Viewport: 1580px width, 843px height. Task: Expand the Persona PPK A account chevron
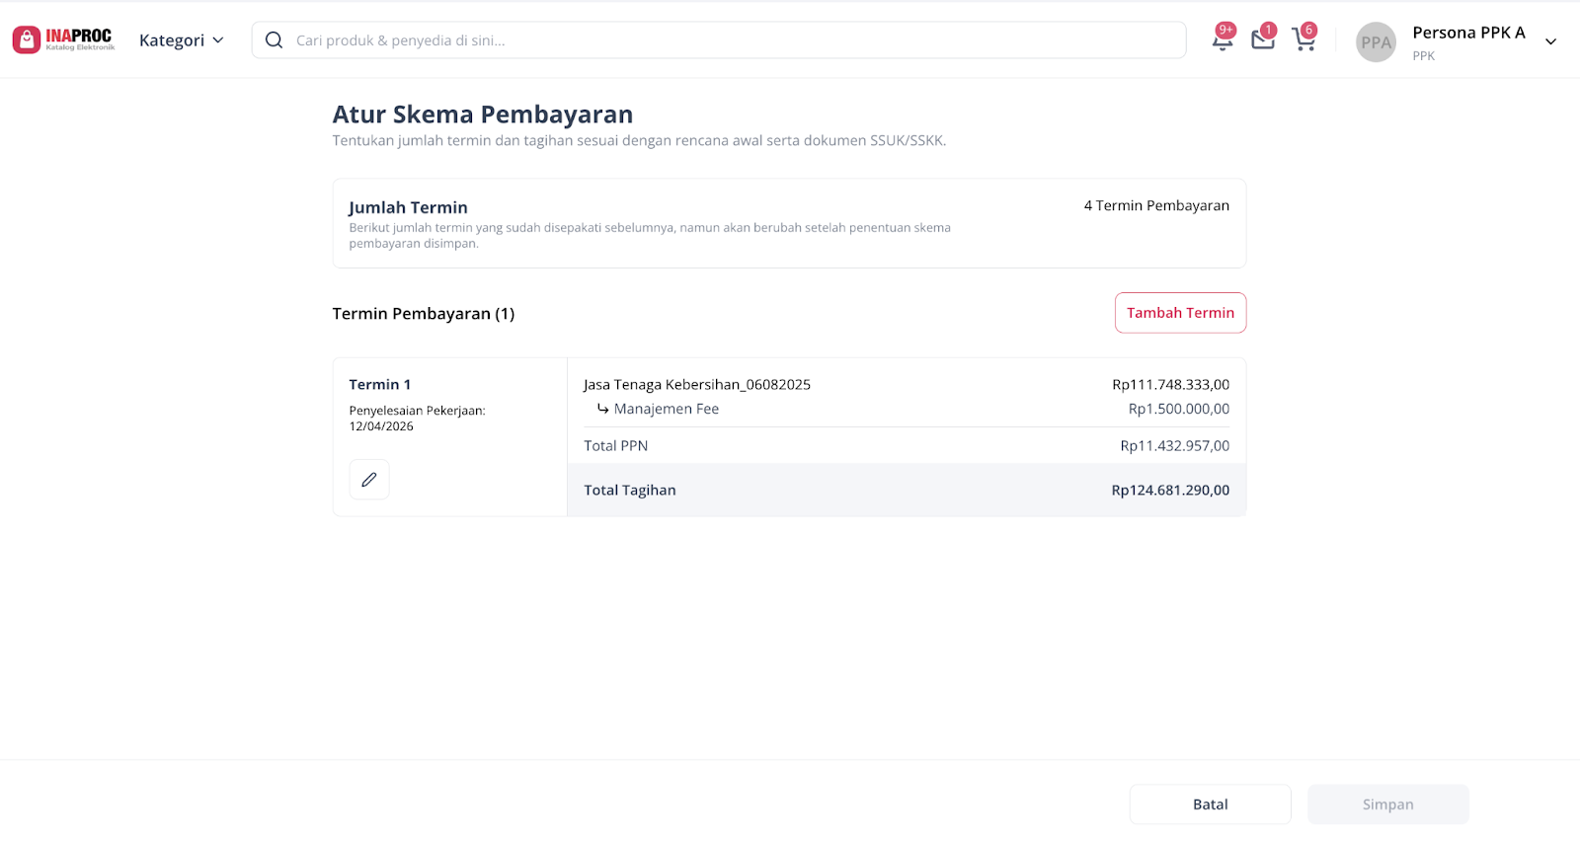click(x=1550, y=41)
